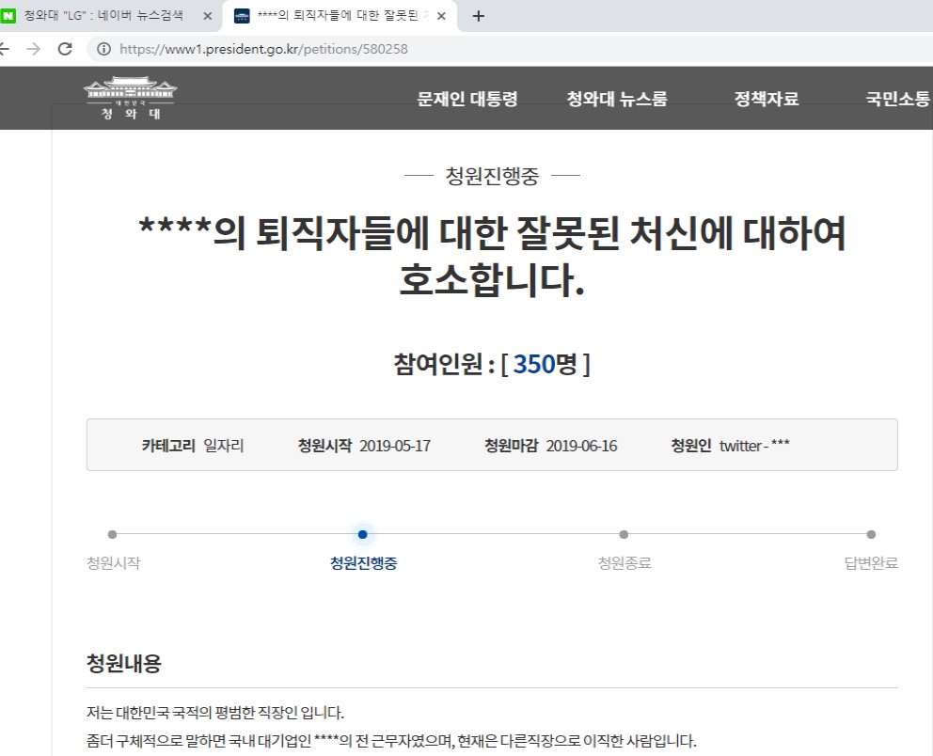Screen dimensions: 933x756
Task: Click the site information icon in address bar
Action: pos(103,49)
